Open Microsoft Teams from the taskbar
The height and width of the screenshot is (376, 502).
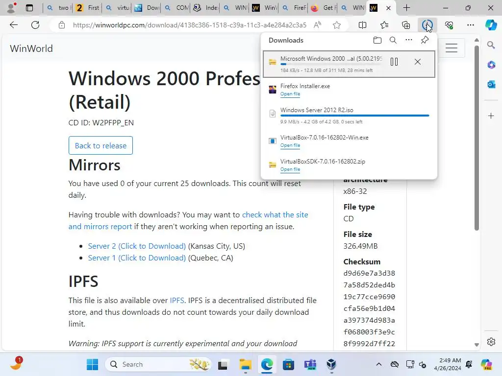[x=310, y=364]
